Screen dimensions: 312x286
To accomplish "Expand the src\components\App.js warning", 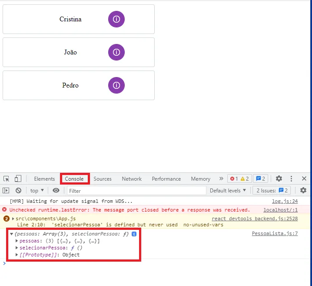I will [13, 219].
